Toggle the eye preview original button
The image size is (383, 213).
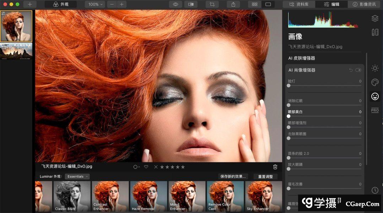pos(176,4)
